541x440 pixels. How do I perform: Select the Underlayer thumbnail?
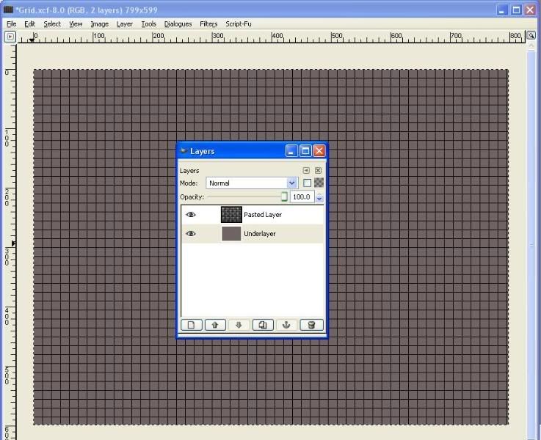pyautogui.click(x=231, y=234)
